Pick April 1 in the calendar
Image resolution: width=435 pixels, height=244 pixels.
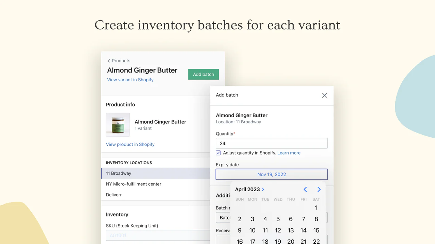pyautogui.click(x=316, y=208)
